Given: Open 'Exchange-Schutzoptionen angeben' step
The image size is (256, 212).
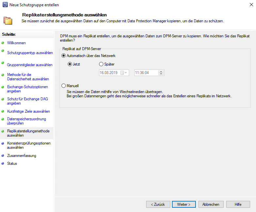Looking at the screenshot, I should pyautogui.click(x=27, y=89).
